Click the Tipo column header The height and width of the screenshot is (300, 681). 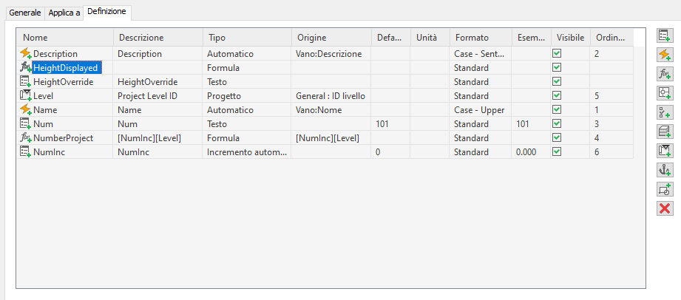tap(246, 37)
